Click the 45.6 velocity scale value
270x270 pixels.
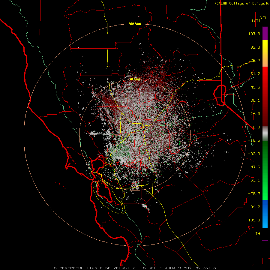255,87
